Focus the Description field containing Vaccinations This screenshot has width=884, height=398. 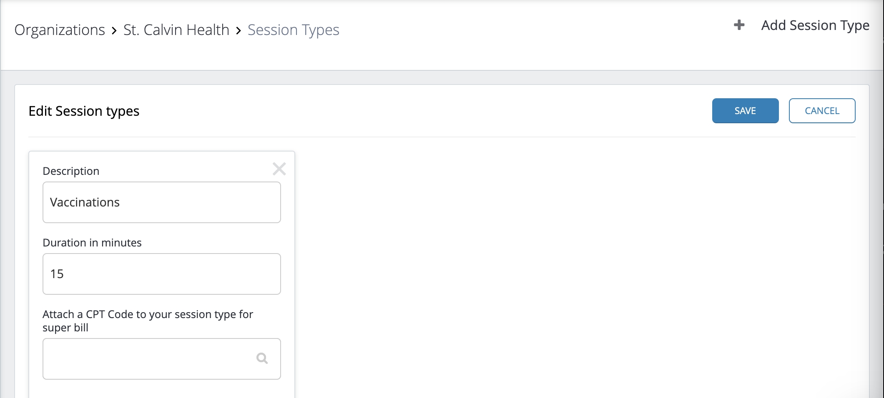(162, 202)
